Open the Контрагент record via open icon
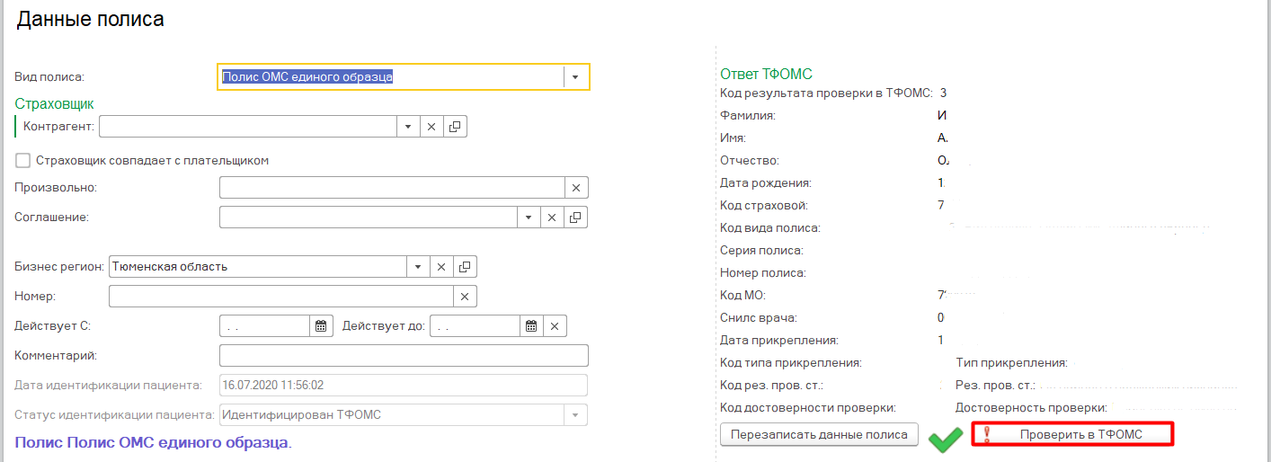 [x=455, y=127]
